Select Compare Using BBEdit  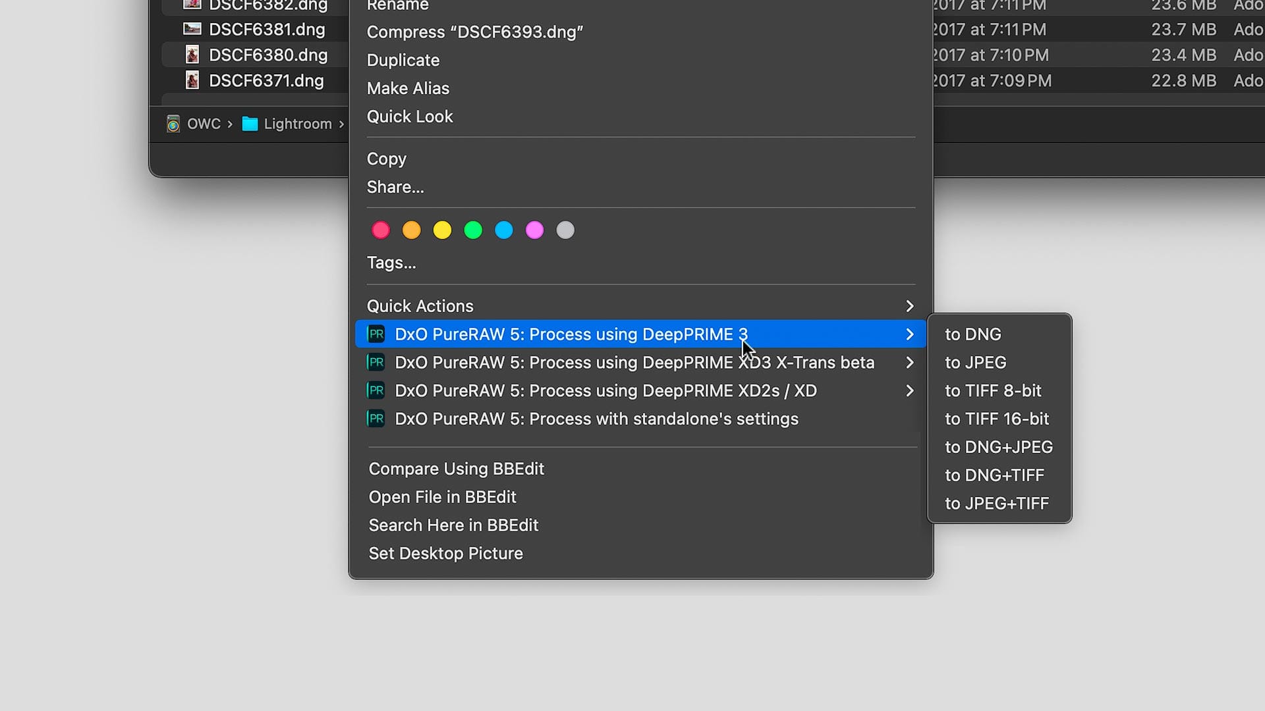[456, 469]
